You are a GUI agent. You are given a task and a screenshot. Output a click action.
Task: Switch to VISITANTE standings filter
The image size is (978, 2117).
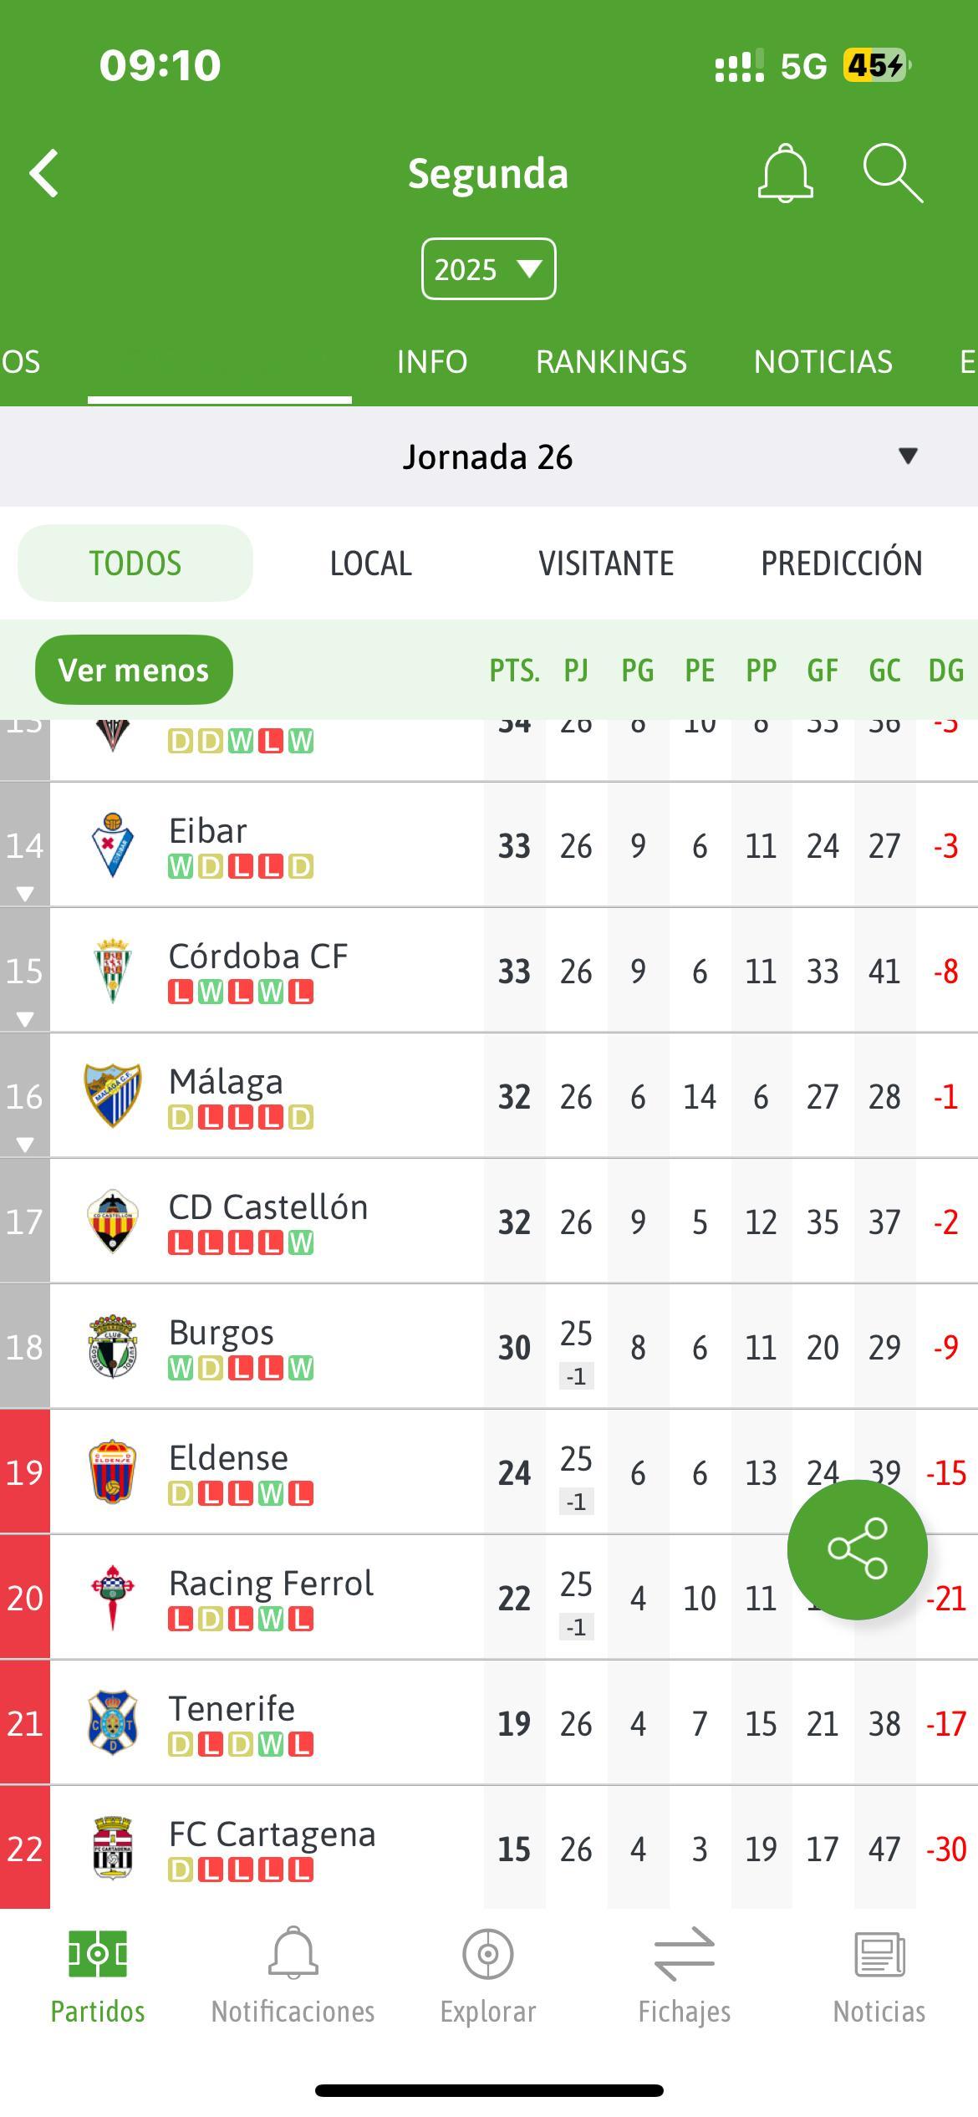(x=606, y=563)
